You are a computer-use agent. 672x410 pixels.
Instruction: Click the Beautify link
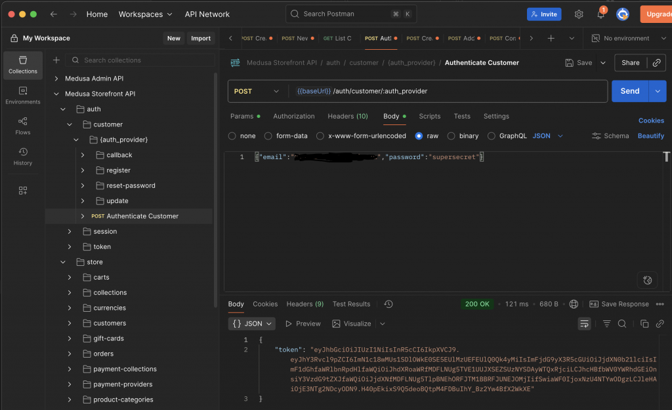(650, 136)
